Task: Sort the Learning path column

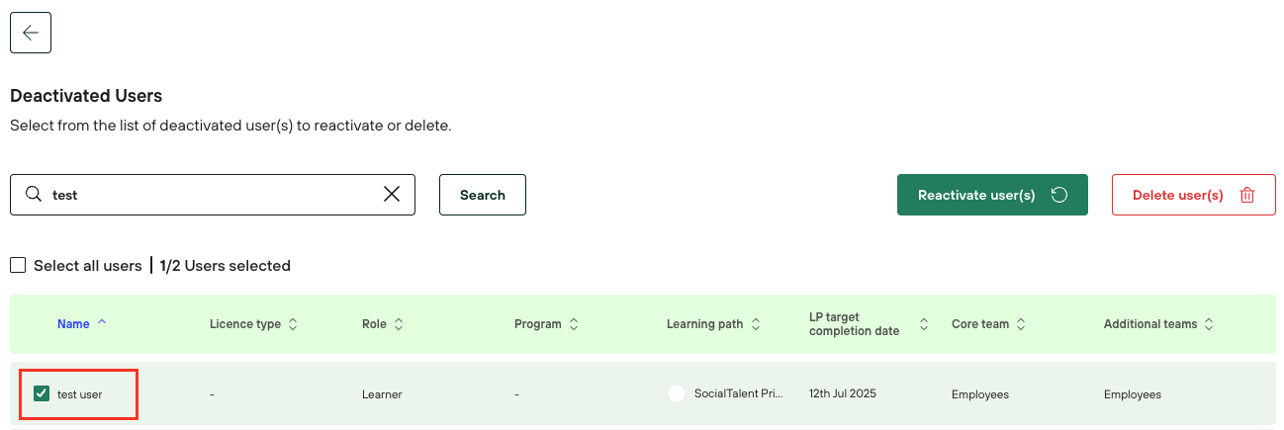Action: (x=756, y=324)
